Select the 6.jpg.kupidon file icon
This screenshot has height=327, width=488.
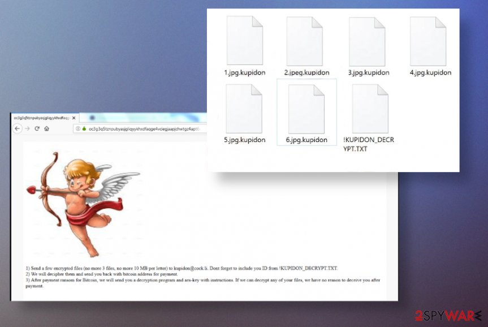306,109
